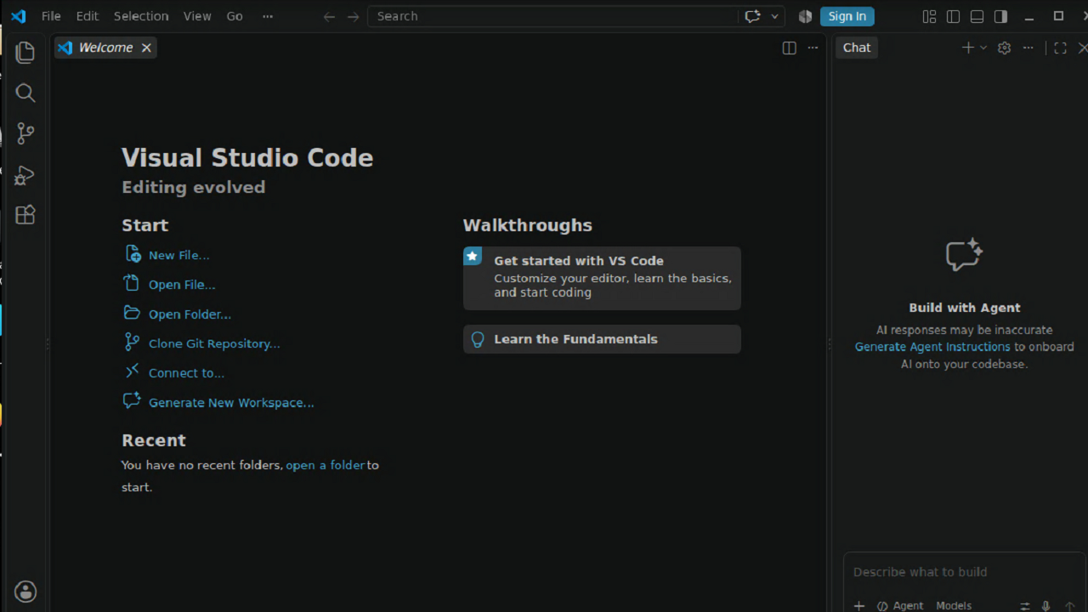The image size is (1088, 612).
Task: Click Generate Agent Instructions link
Action: pyautogui.click(x=932, y=347)
